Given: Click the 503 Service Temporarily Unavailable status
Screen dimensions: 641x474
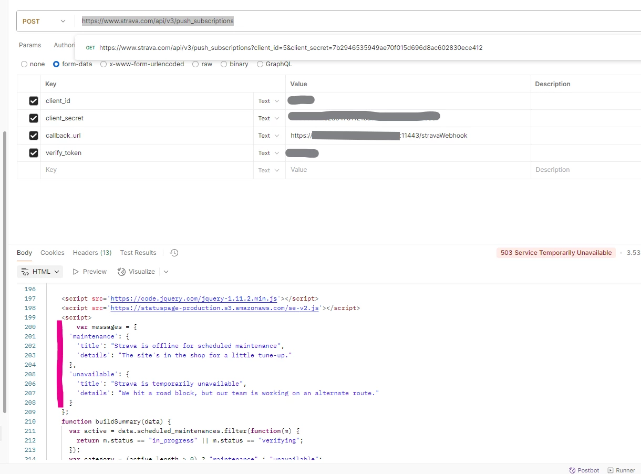Looking at the screenshot, I should [556, 253].
